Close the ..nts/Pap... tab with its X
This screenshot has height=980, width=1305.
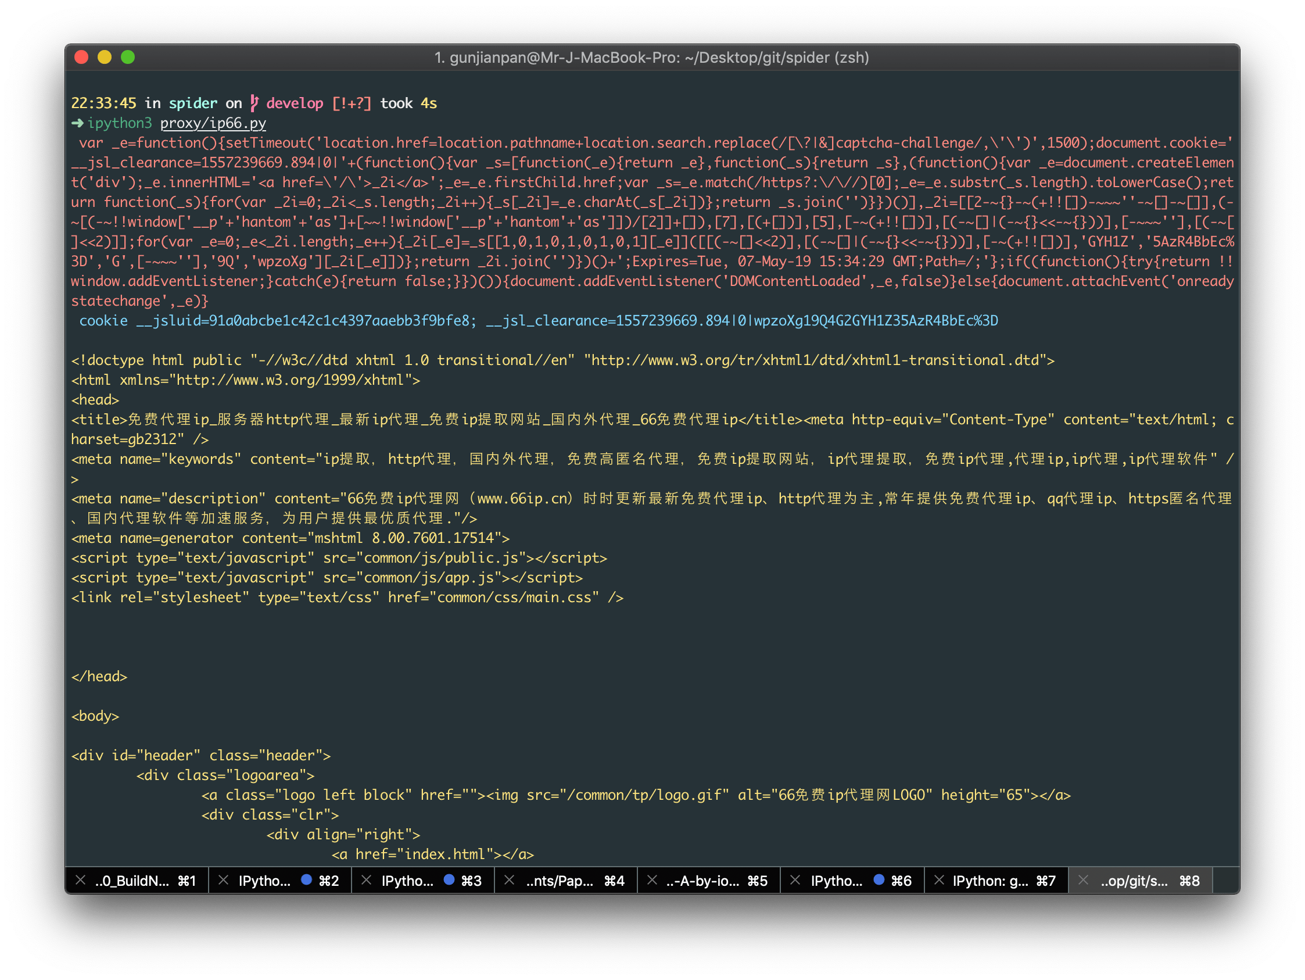510,880
